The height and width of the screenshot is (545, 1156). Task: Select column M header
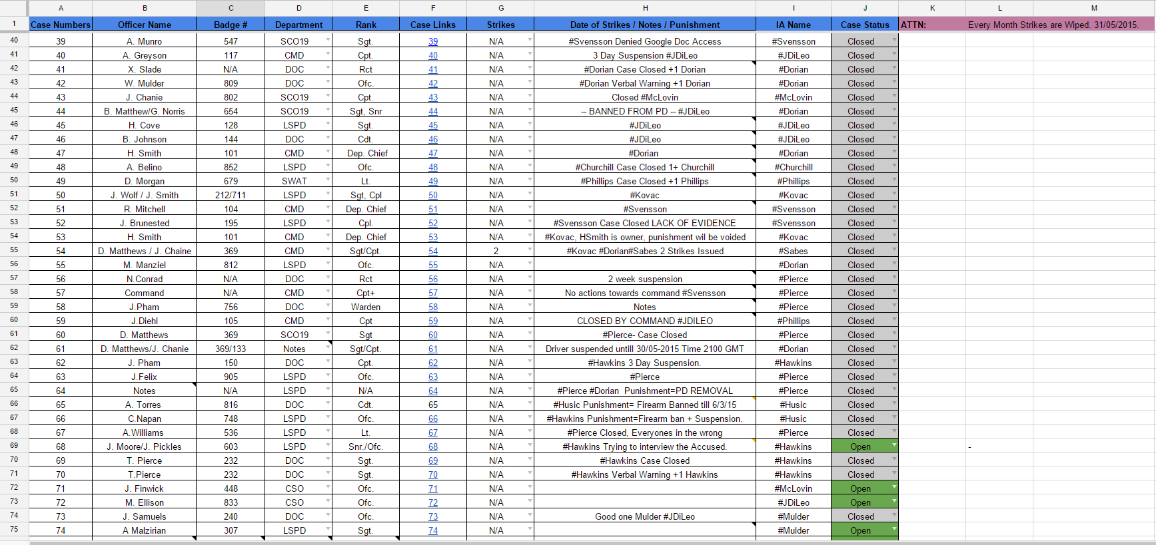1094,8
